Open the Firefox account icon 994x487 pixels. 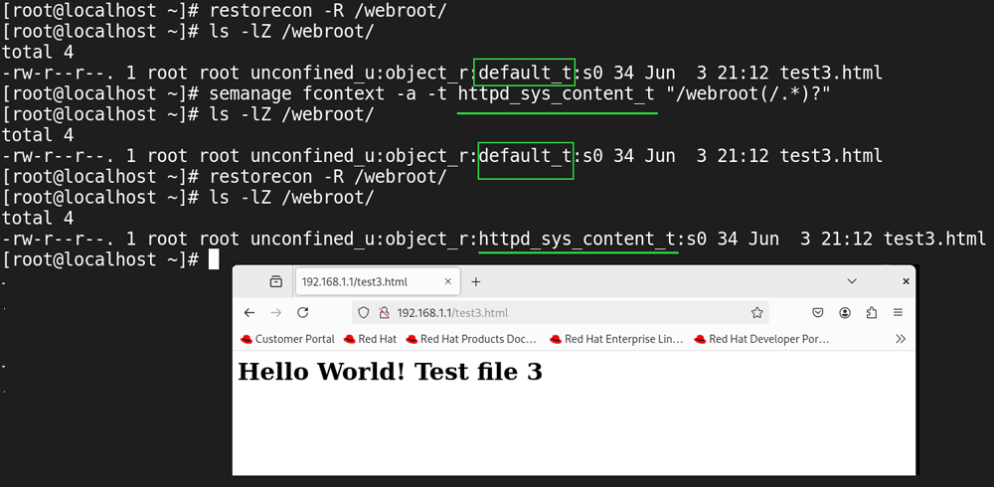tap(845, 313)
